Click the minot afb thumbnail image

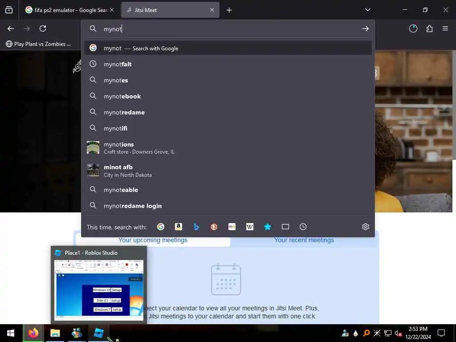click(93, 171)
